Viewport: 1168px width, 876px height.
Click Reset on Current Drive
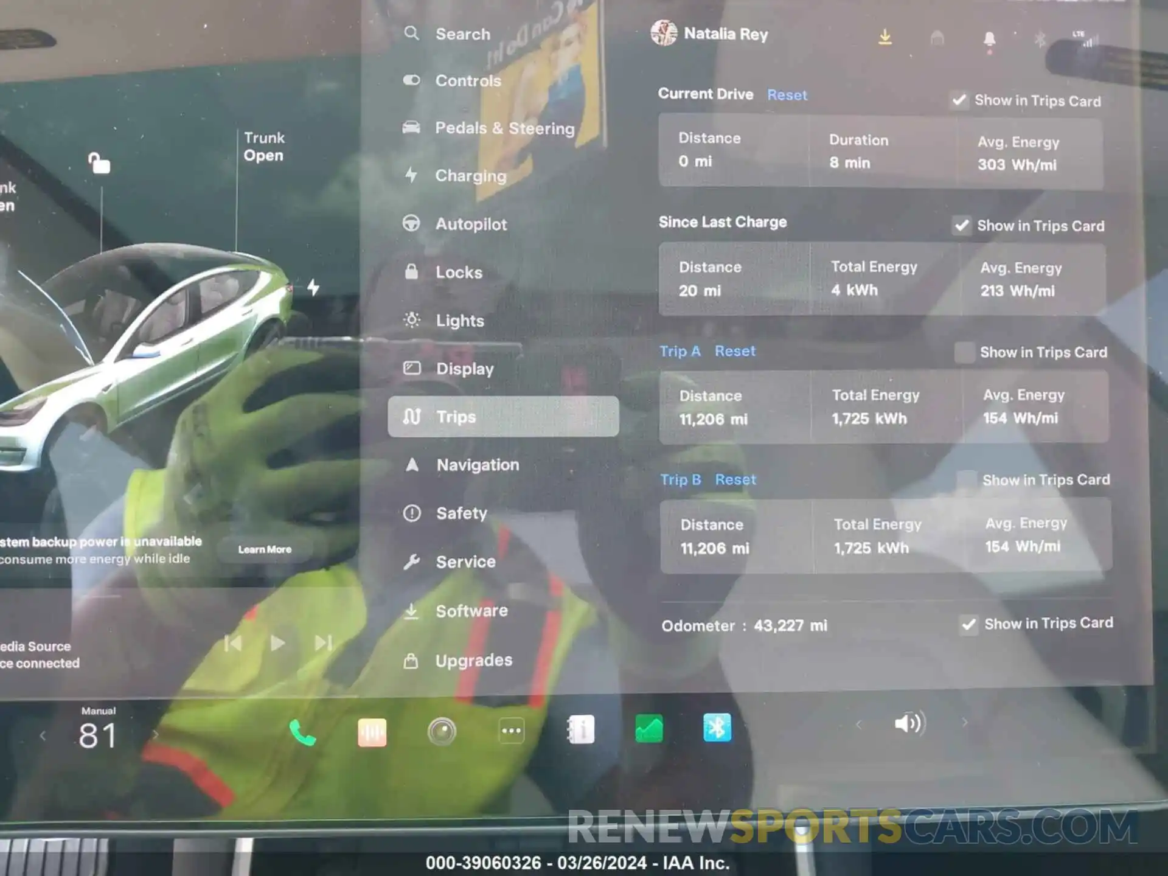(x=787, y=94)
